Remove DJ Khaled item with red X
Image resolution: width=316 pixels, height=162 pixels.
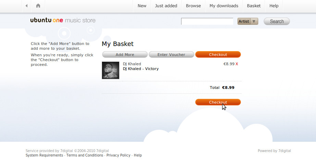(x=237, y=64)
